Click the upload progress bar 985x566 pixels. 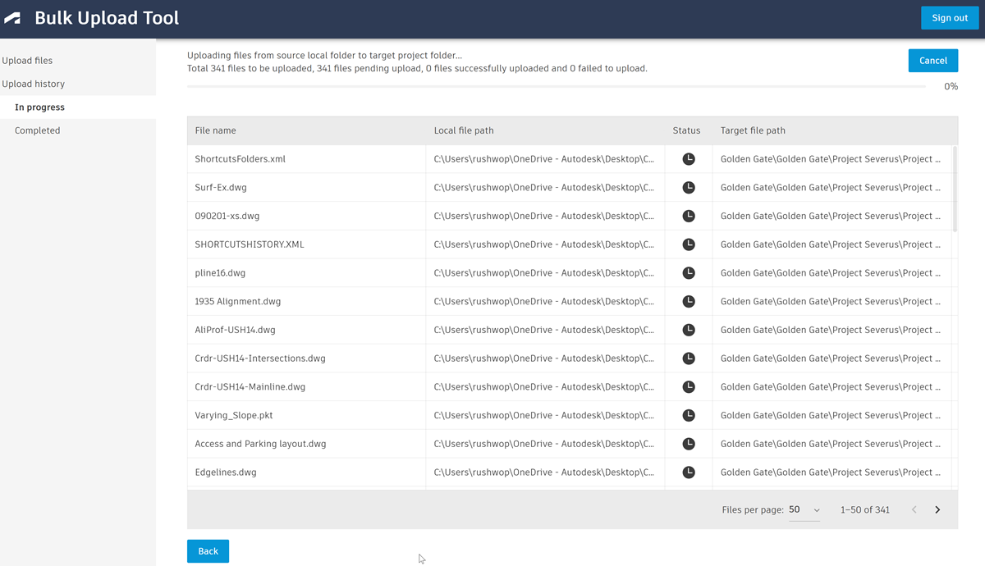556,86
